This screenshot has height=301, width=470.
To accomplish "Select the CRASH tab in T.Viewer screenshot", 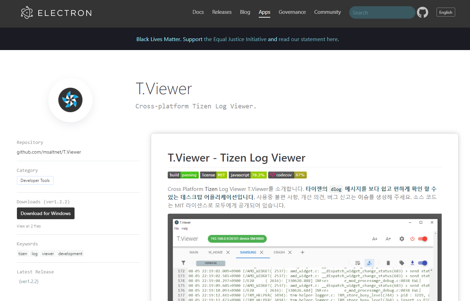I will click(x=279, y=252).
